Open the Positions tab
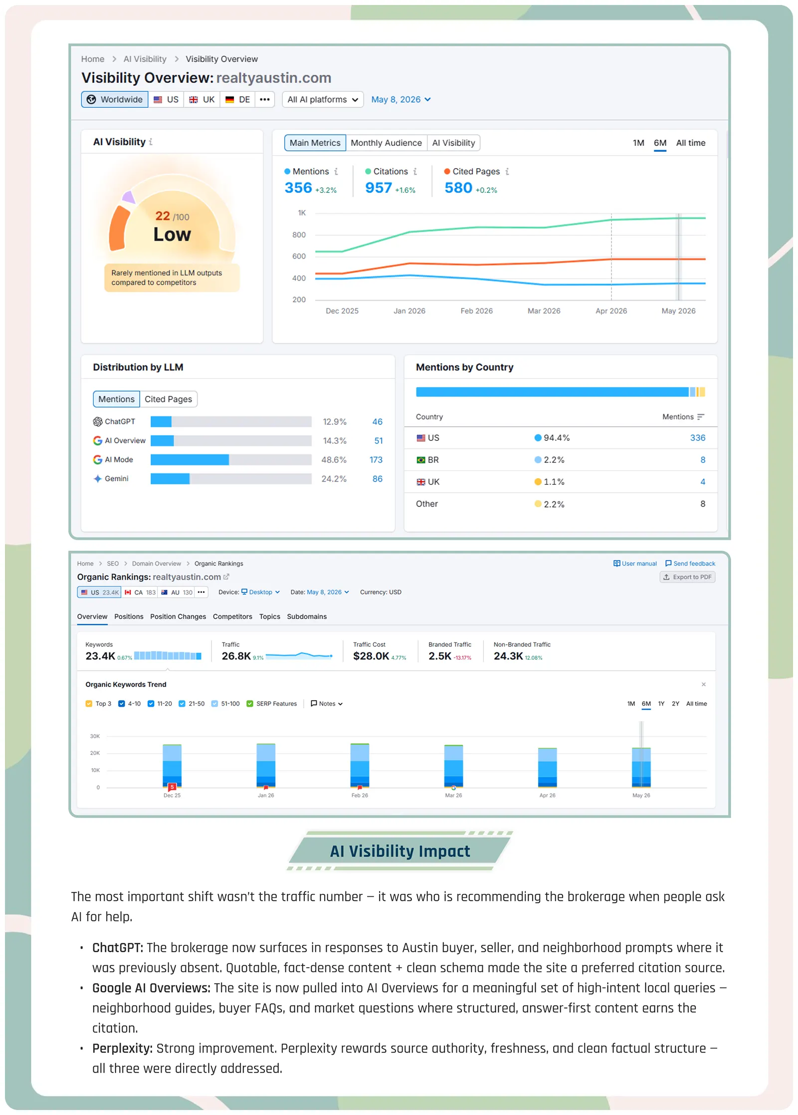798x1115 pixels. click(129, 616)
